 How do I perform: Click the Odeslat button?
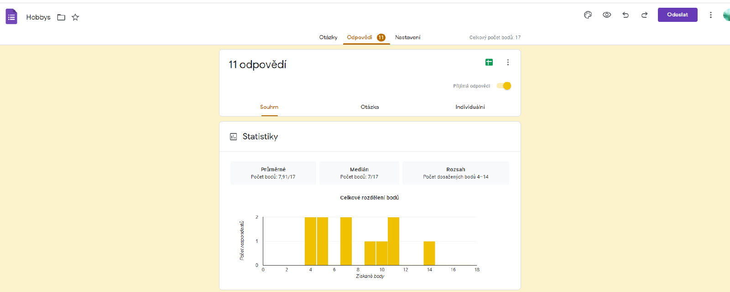coord(677,15)
